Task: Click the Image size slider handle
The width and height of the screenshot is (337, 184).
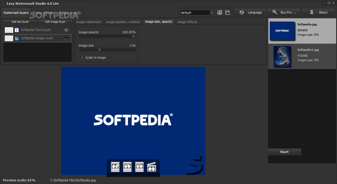Action: [99, 50]
